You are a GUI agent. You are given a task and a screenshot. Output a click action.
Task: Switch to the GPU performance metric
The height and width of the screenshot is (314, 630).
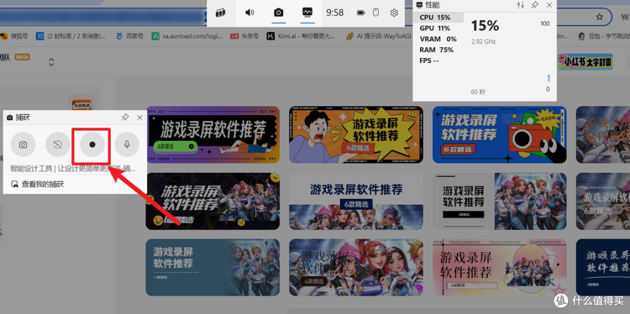pyautogui.click(x=435, y=28)
